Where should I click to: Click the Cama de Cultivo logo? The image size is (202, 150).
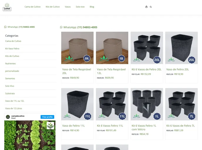coord(7,7)
